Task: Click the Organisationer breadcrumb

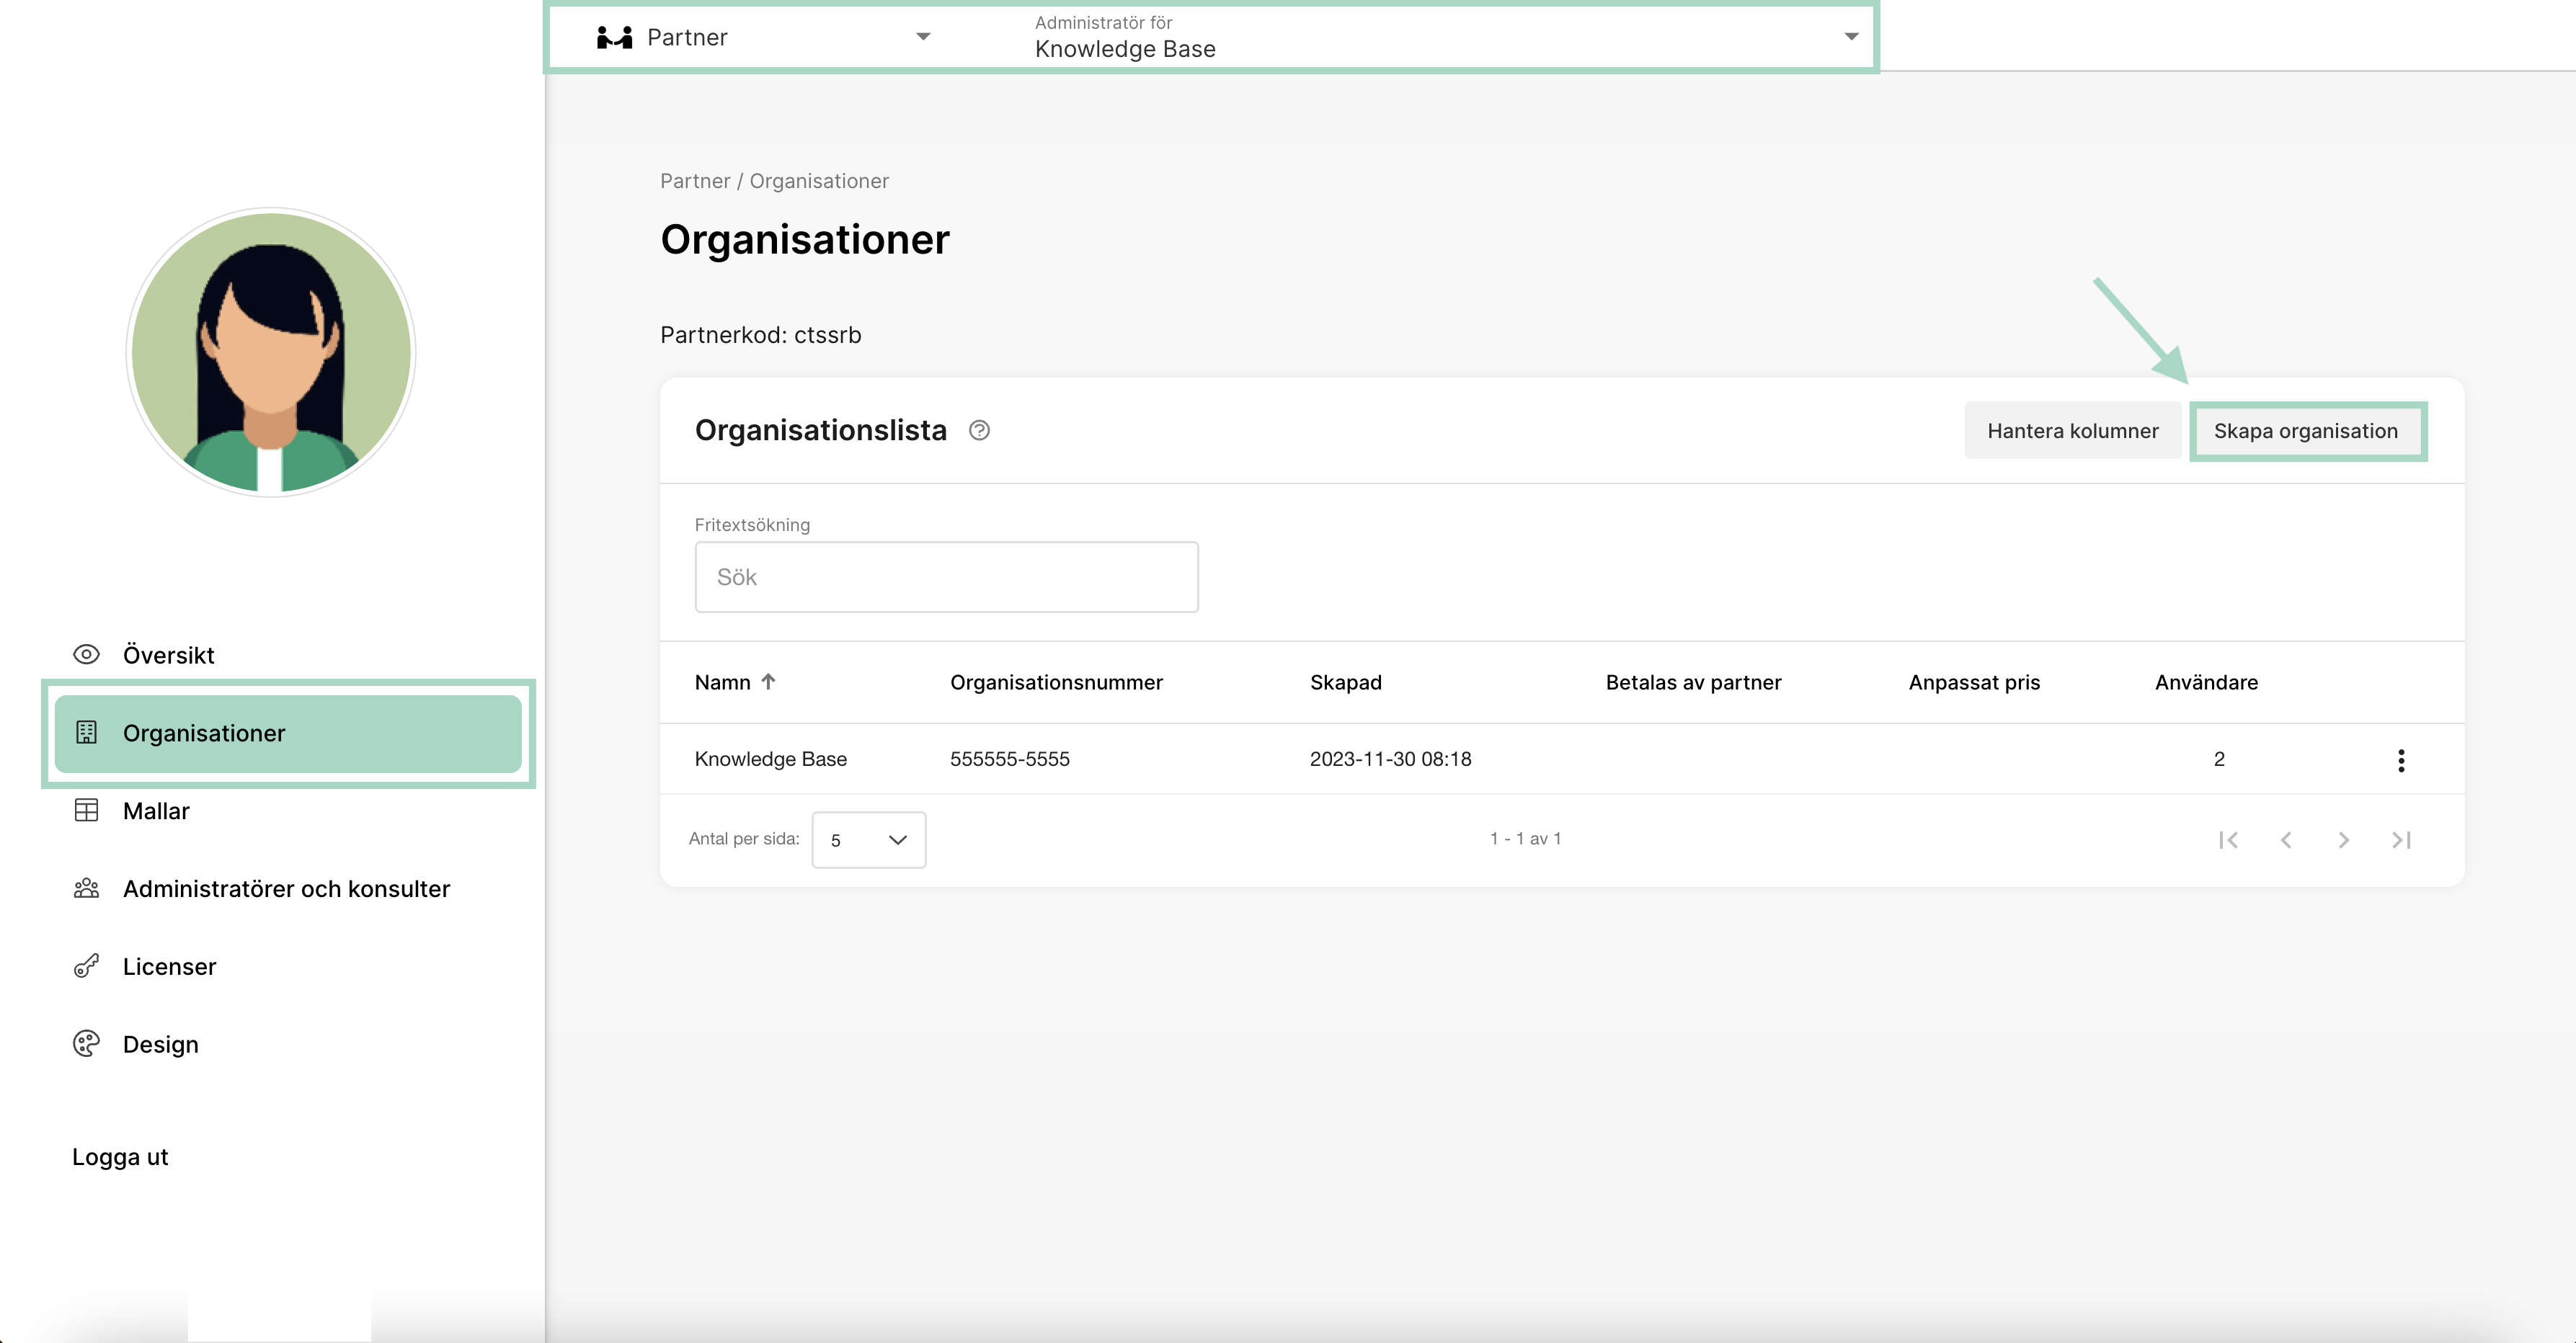Action: (x=819, y=181)
